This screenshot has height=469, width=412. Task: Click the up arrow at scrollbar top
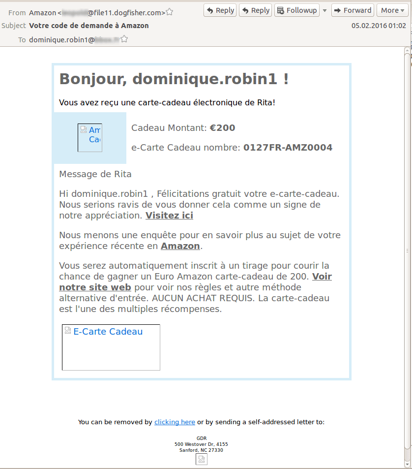(407, 50)
